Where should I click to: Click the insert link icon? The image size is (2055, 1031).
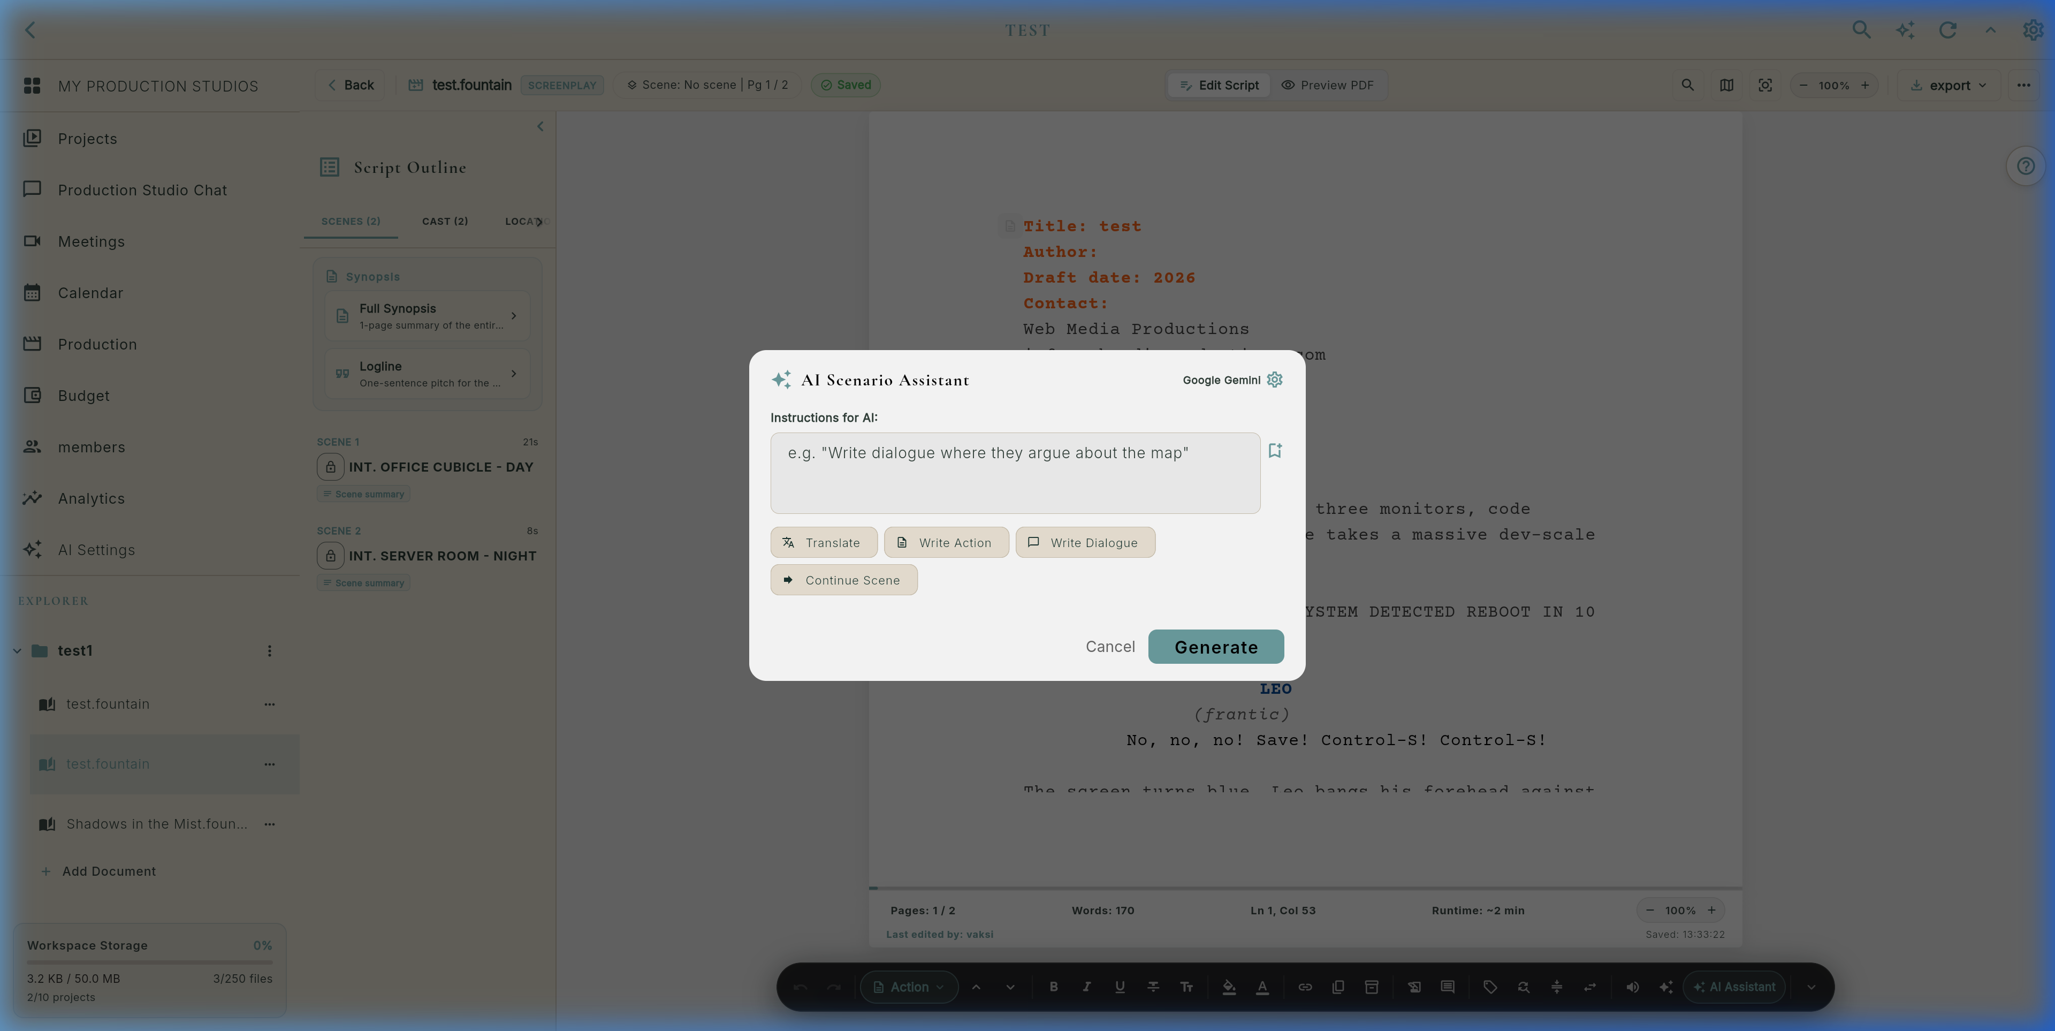tap(1304, 987)
